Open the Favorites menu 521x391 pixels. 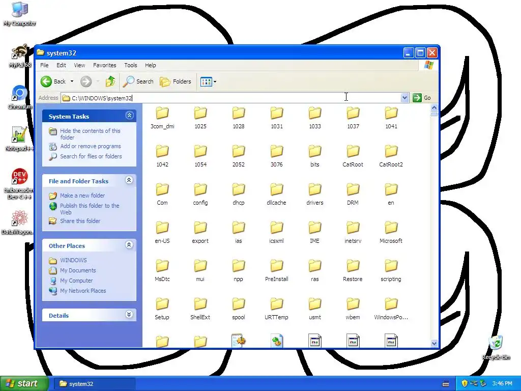pos(105,65)
